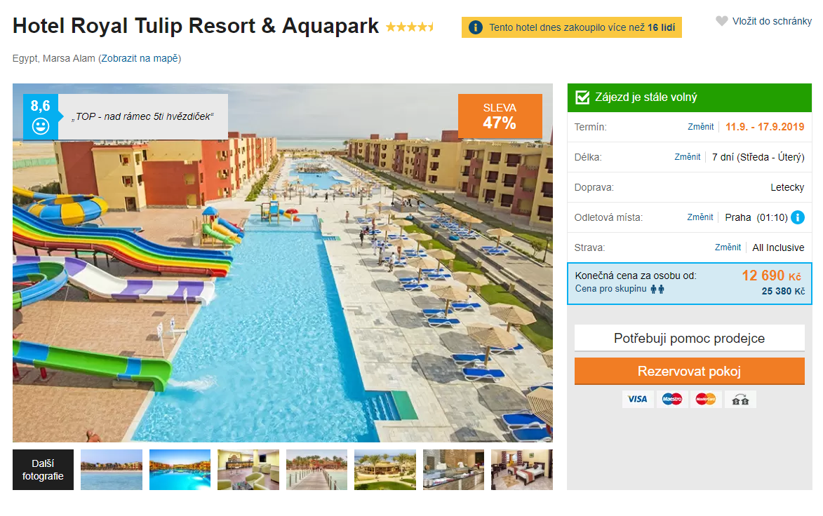Click the blue info icon beside Praha departure
This screenshot has height=516, width=823.
(x=797, y=217)
